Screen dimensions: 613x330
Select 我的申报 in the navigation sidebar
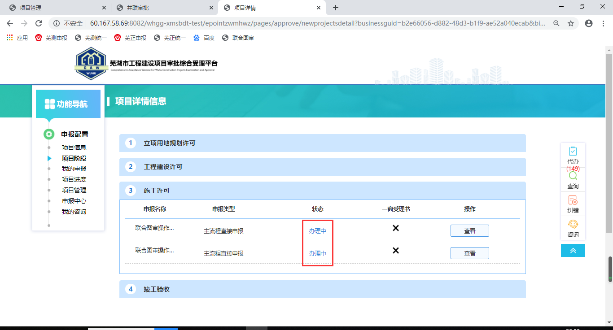pos(74,169)
